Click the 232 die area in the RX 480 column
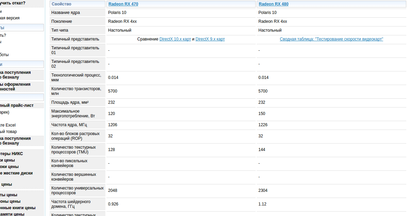Screen dimensions: 408x216 pyautogui.click(x=262, y=102)
